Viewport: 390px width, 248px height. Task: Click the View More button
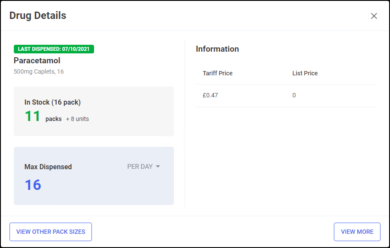coord(357,232)
